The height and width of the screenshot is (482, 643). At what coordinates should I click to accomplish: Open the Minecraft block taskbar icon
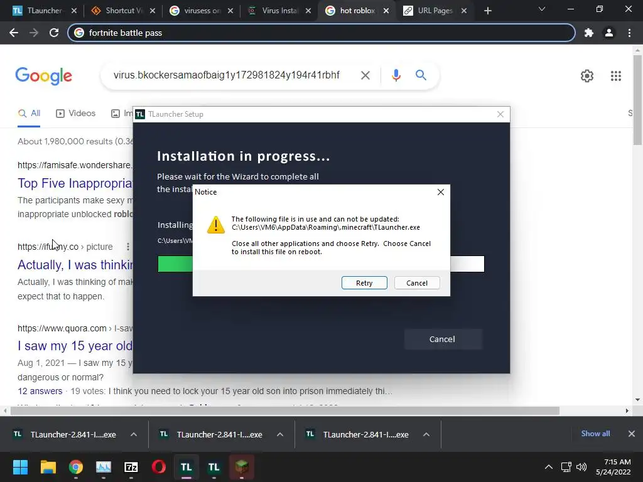click(242, 467)
